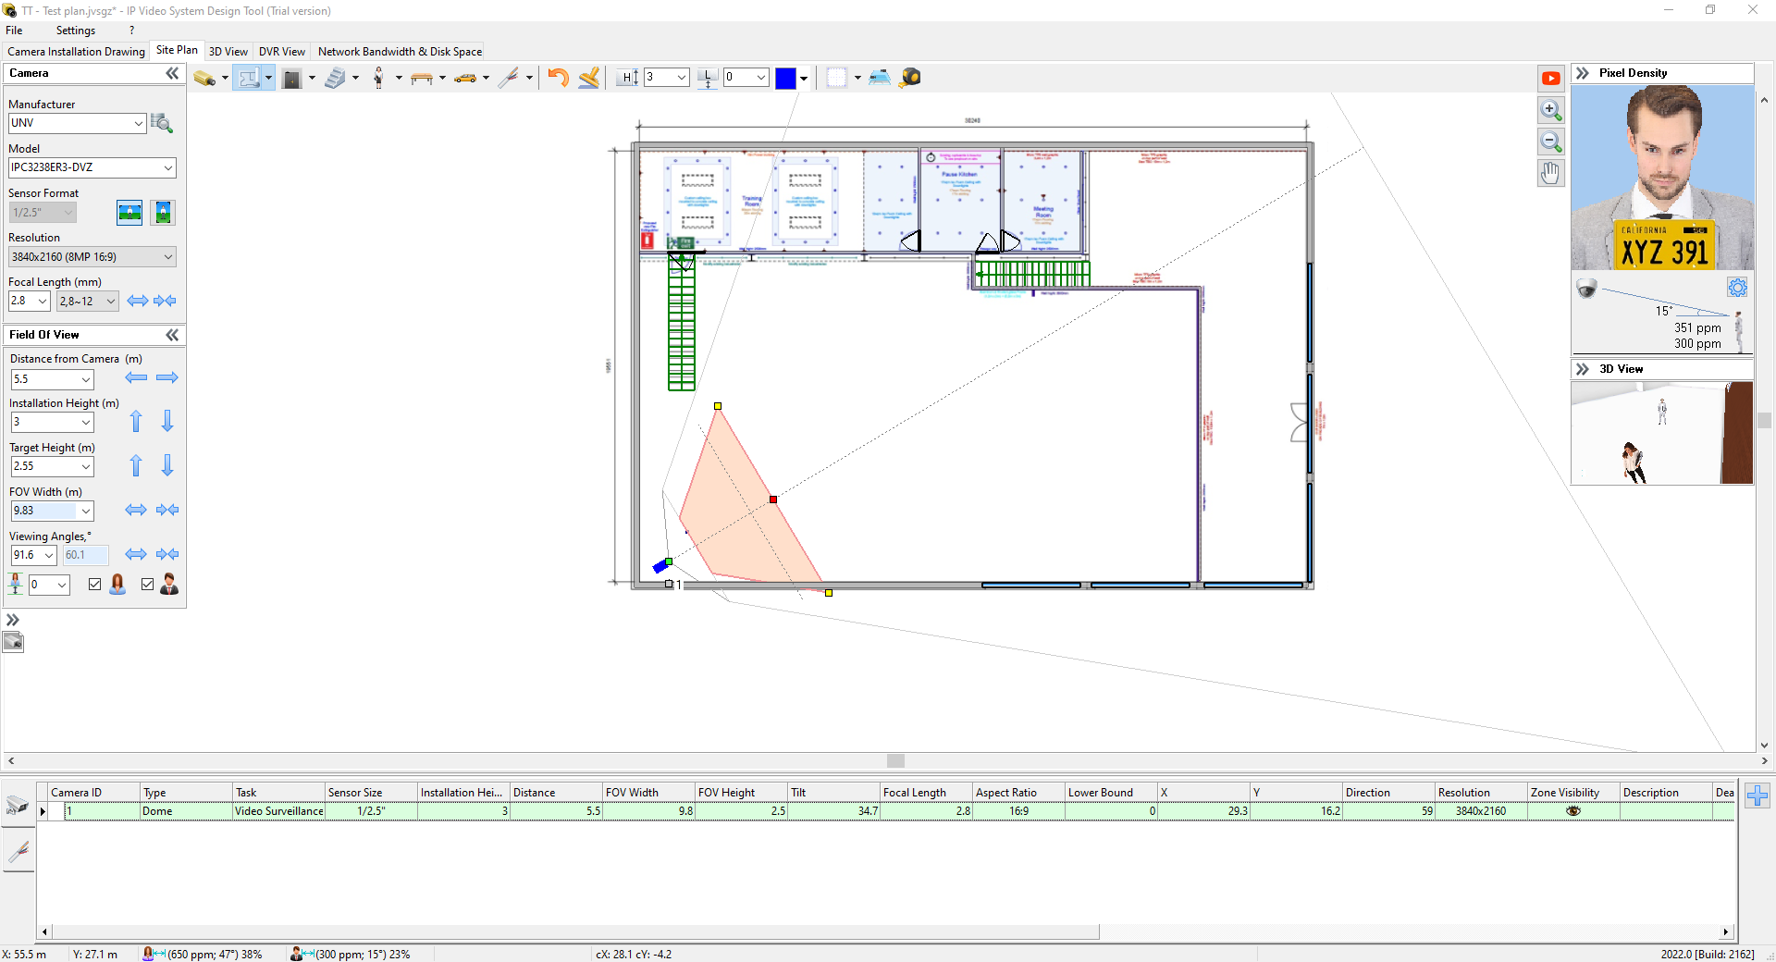
Task: Toggle the man face checkbox
Action: coord(147,584)
